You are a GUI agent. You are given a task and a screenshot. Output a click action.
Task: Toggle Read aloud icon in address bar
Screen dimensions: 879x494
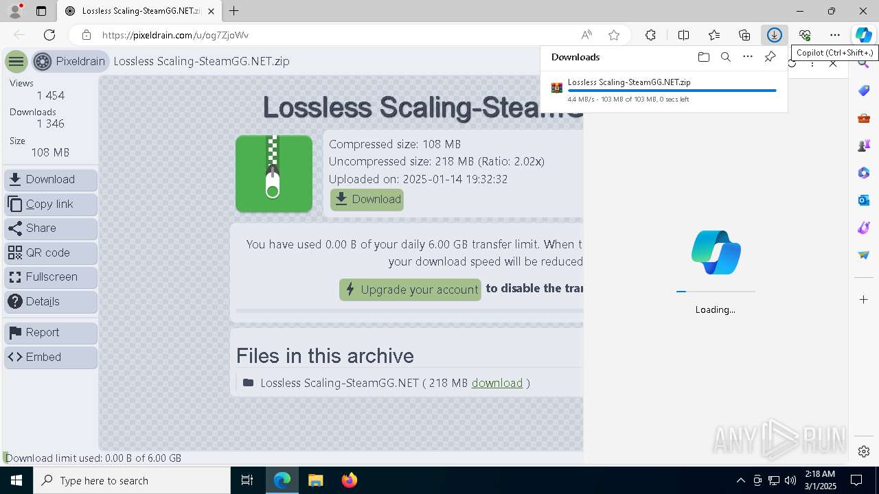coord(586,35)
